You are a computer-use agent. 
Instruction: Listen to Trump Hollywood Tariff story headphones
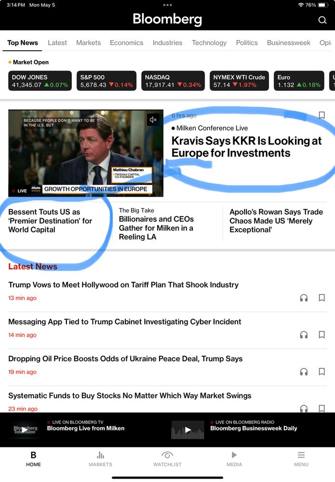pos(304,297)
